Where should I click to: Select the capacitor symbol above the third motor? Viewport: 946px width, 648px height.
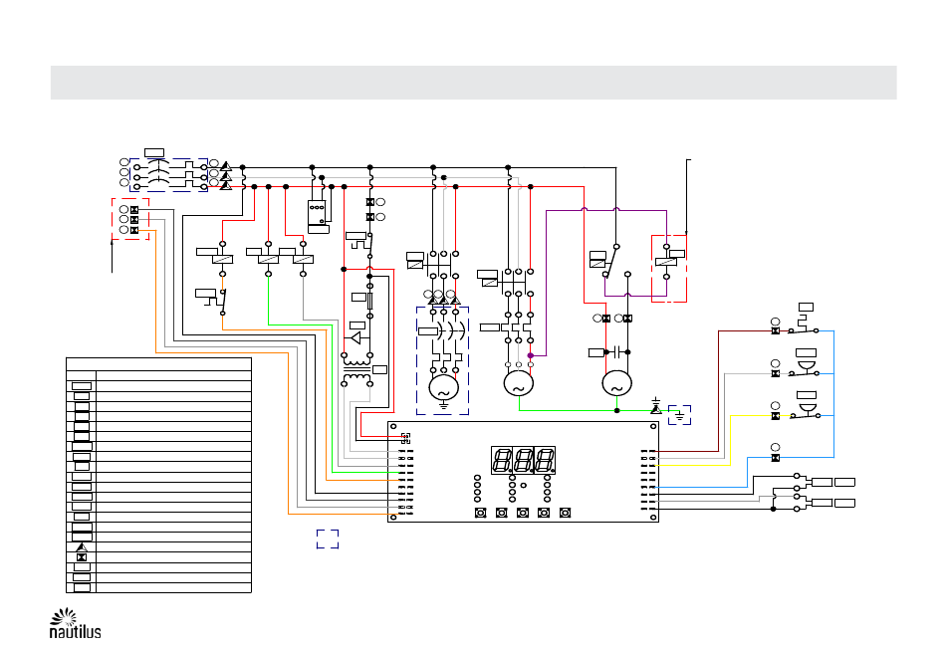click(x=616, y=351)
